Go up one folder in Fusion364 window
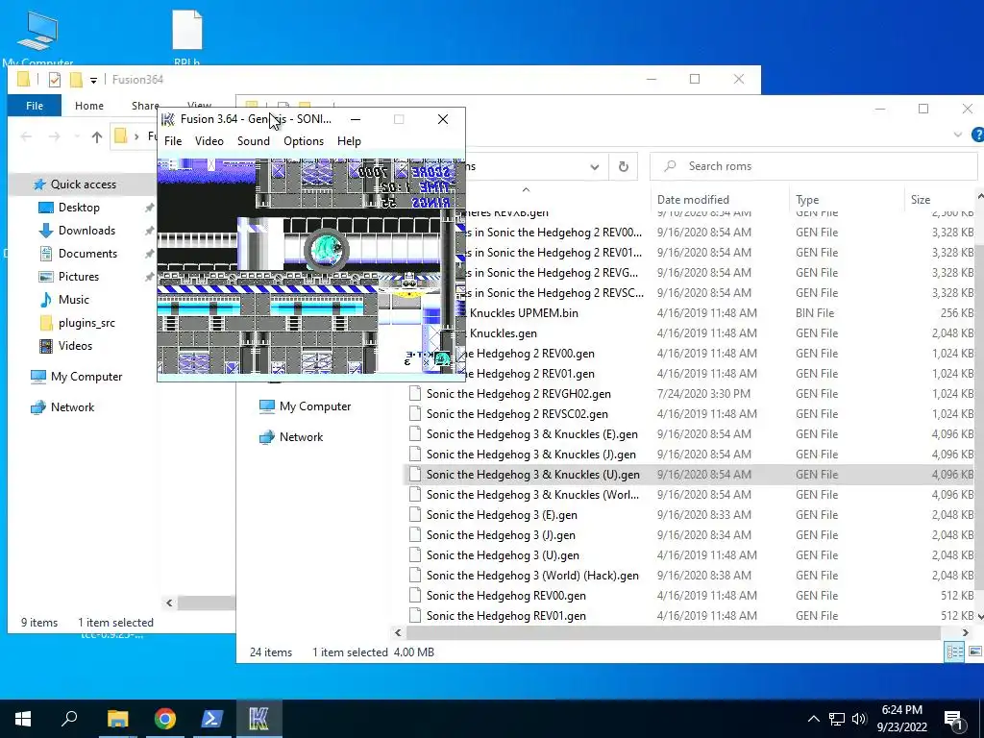Viewport: 984px width, 738px height. coord(97,136)
